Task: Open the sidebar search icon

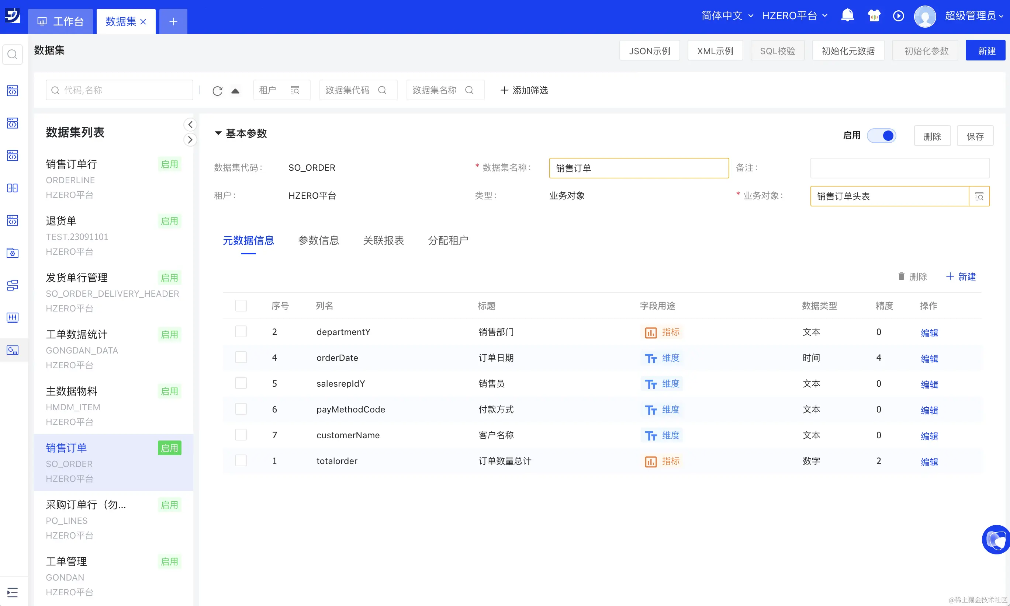Action: [x=13, y=54]
